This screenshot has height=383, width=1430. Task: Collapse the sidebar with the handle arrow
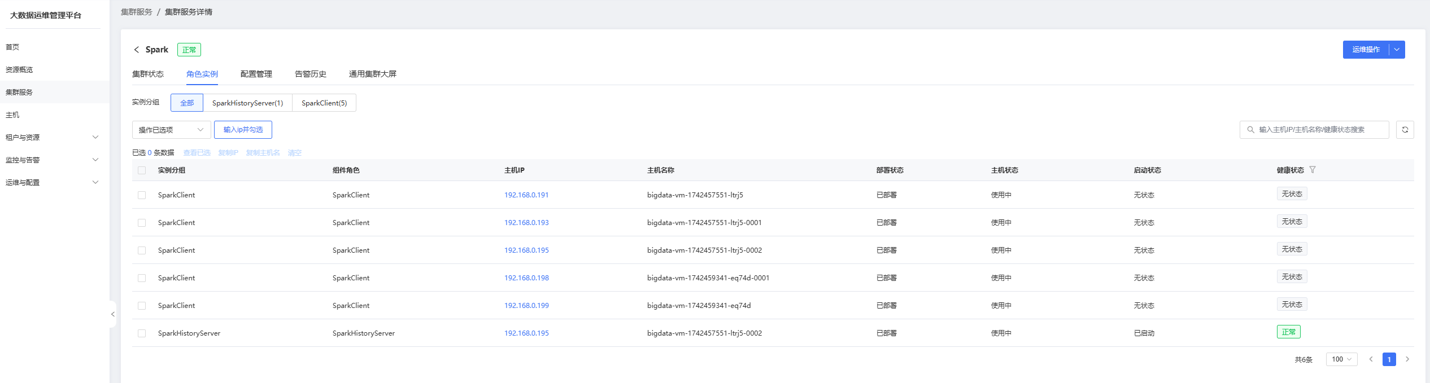tap(113, 314)
